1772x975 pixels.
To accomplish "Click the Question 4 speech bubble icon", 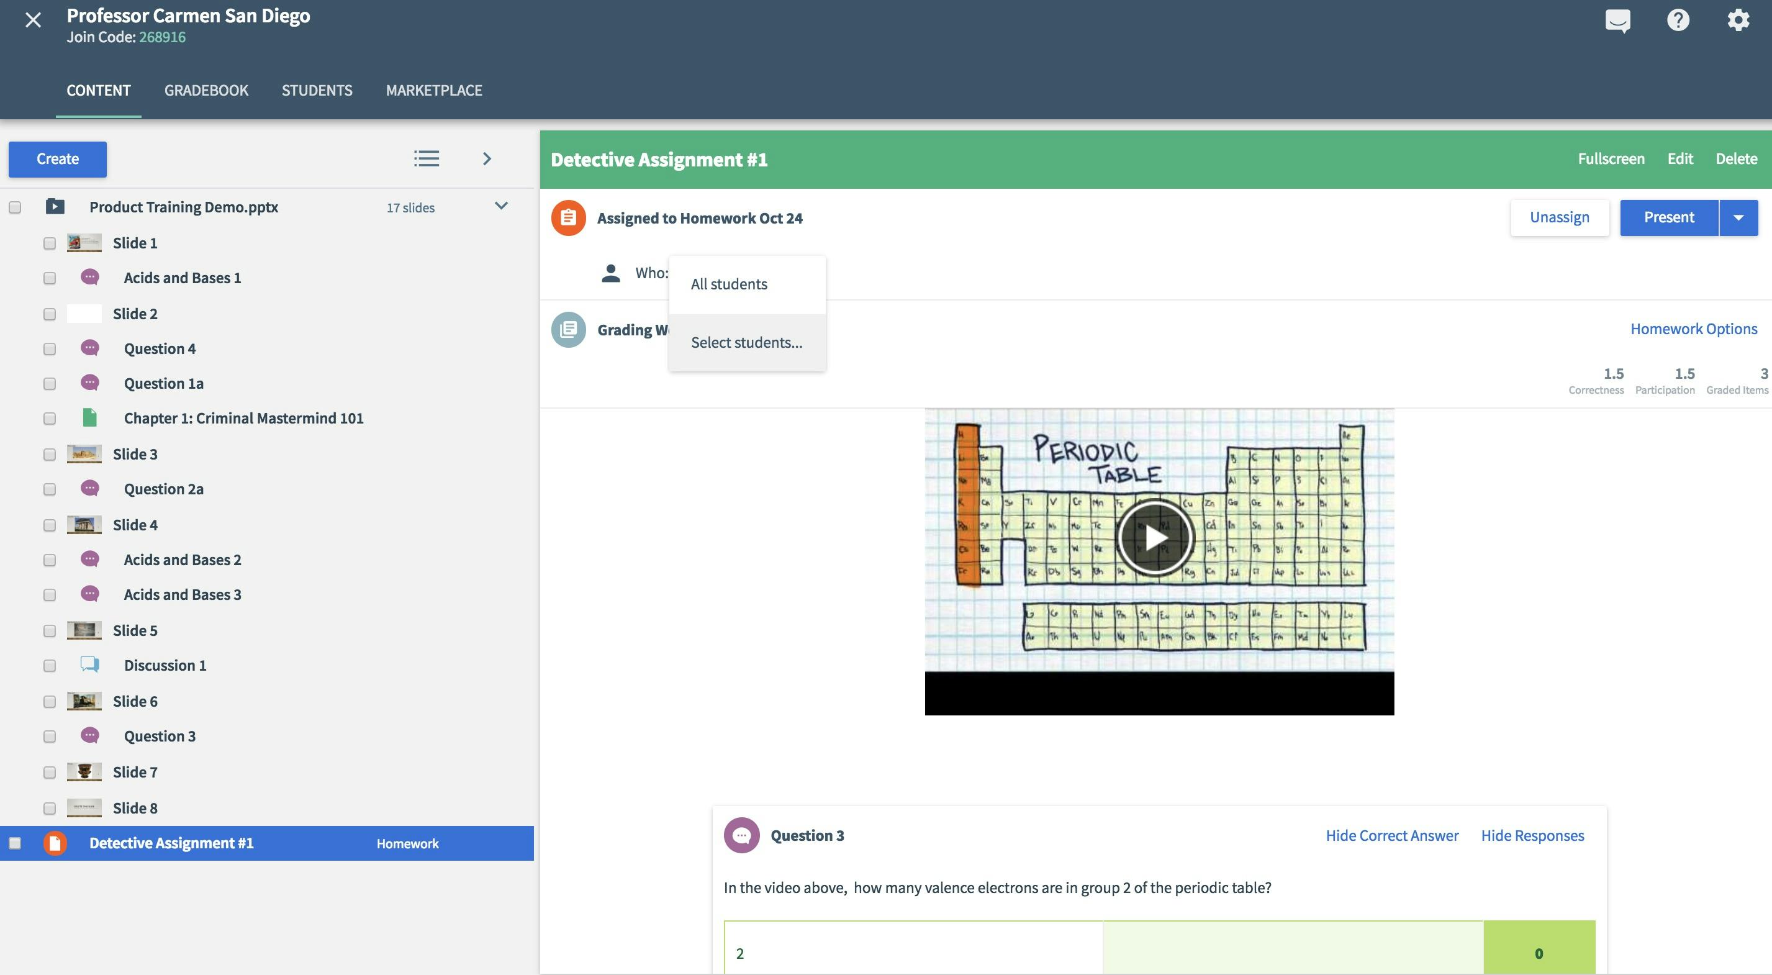I will (89, 348).
